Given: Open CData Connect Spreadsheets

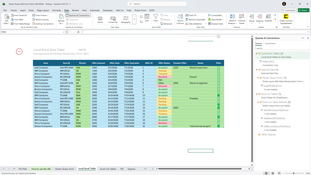Looking at the screenshot, I should [286, 19].
